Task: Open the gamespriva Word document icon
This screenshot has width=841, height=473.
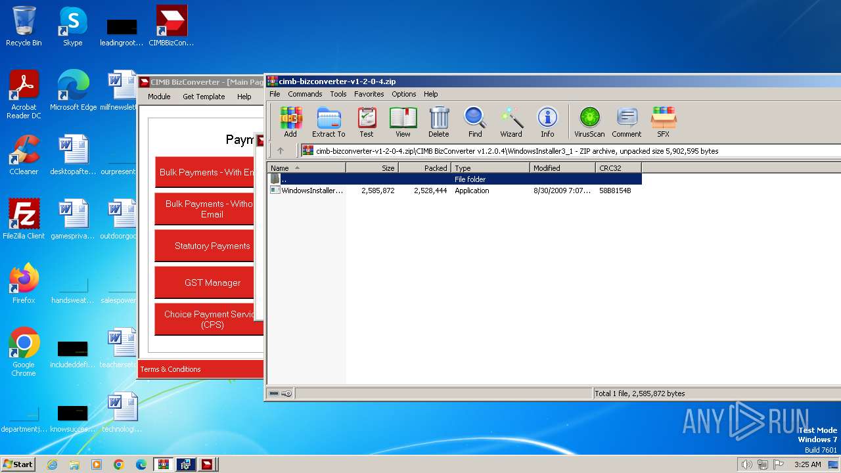Action: coord(73,219)
